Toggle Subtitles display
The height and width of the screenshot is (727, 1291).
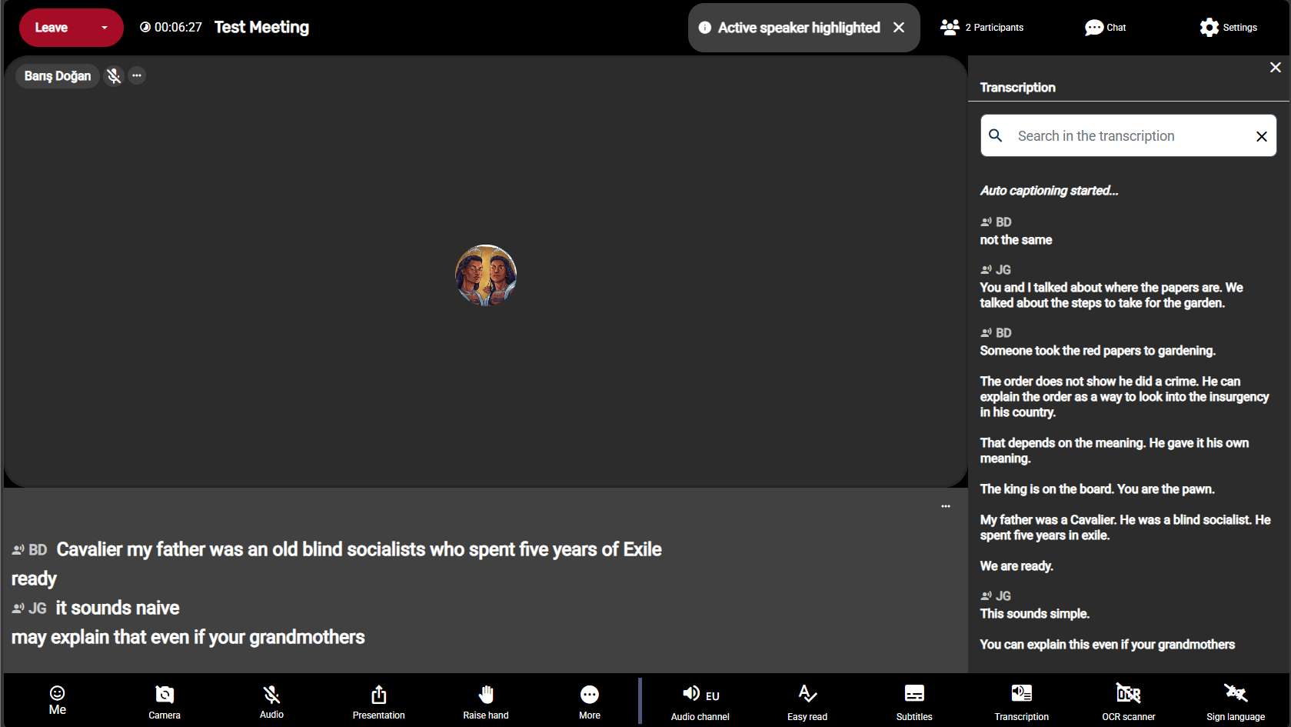(x=914, y=695)
